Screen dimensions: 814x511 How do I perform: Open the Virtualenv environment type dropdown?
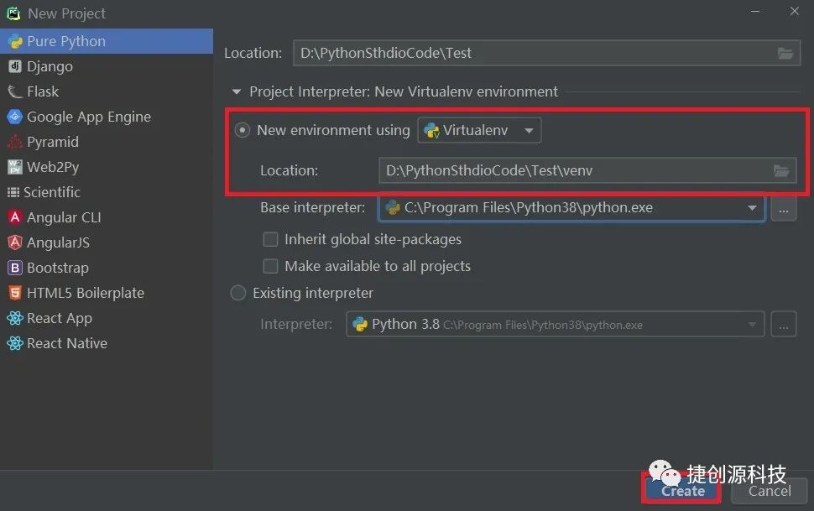pyautogui.click(x=479, y=130)
